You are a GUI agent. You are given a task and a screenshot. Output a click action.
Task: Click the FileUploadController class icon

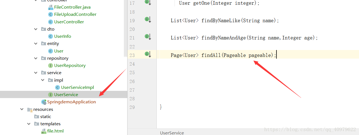[x=51, y=14]
